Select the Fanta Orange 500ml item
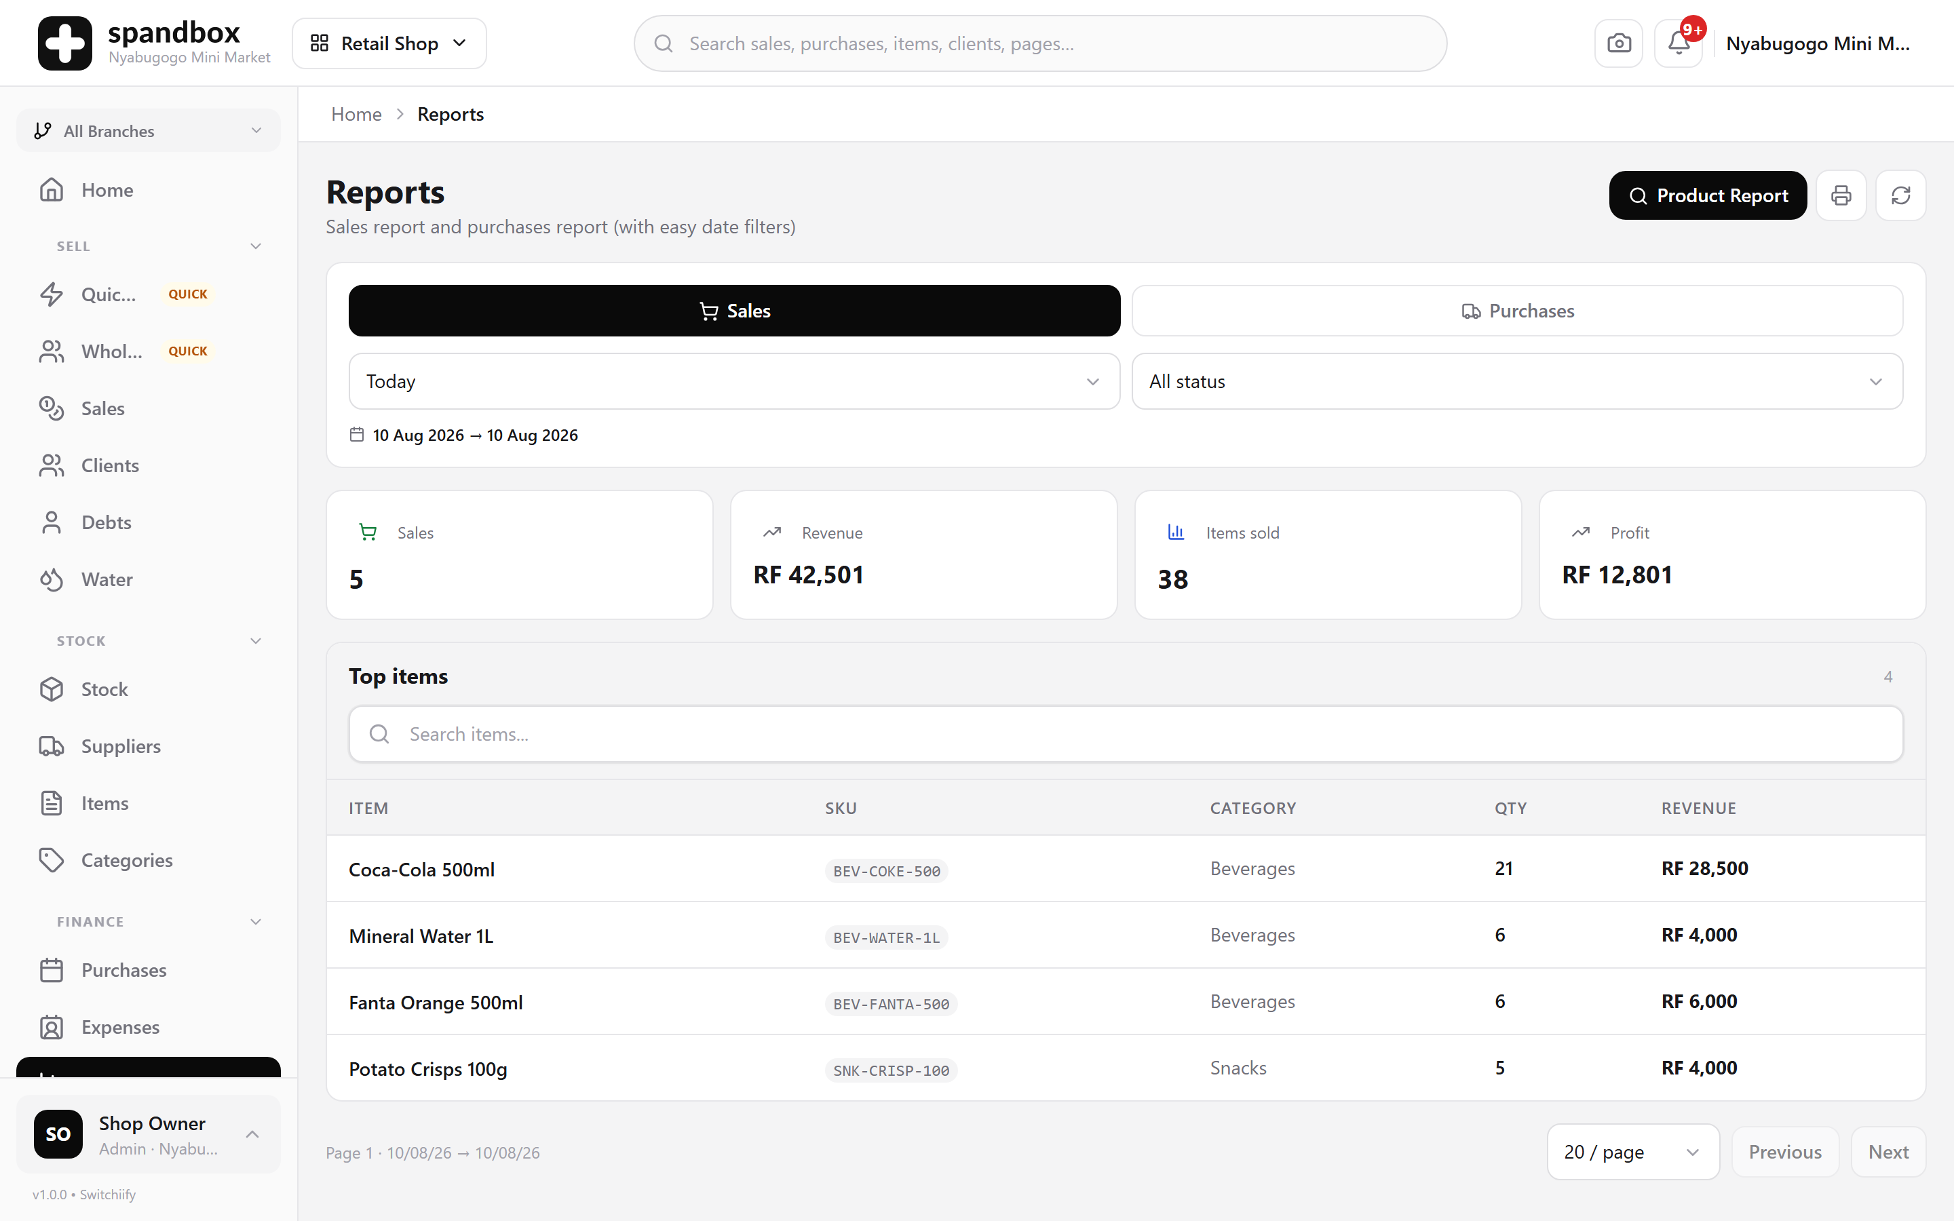Screen dimensions: 1954x1221 (435, 1002)
